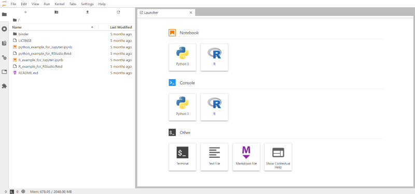This screenshot has width=415, height=194.
Task: Click the terminal count icon in status bar
Action: pos(11,191)
